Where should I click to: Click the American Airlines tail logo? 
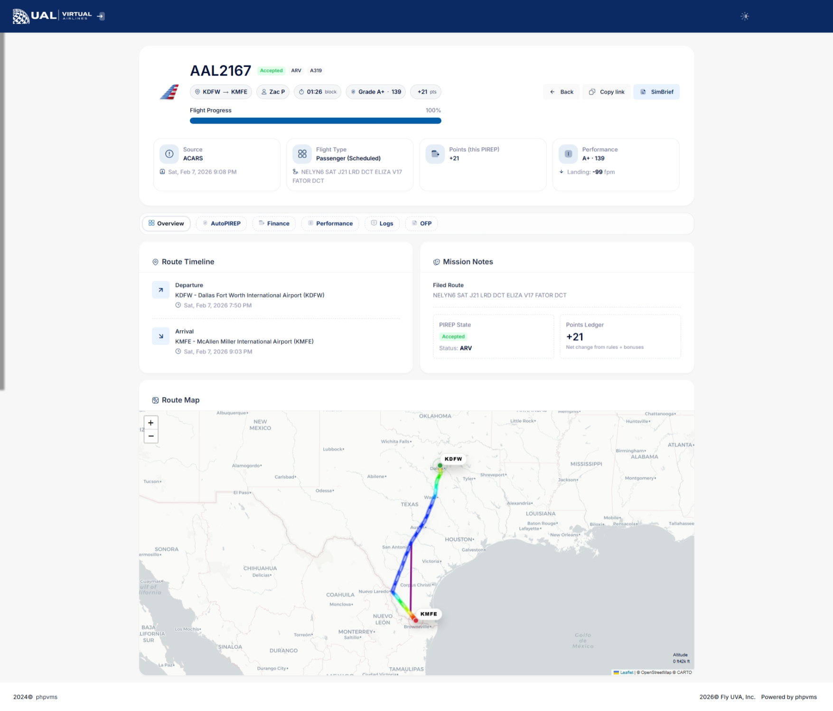tap(169, 92)
